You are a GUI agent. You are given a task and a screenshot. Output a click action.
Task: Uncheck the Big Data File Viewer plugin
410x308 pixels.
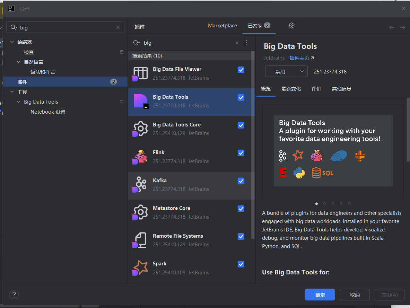(241, 70)
